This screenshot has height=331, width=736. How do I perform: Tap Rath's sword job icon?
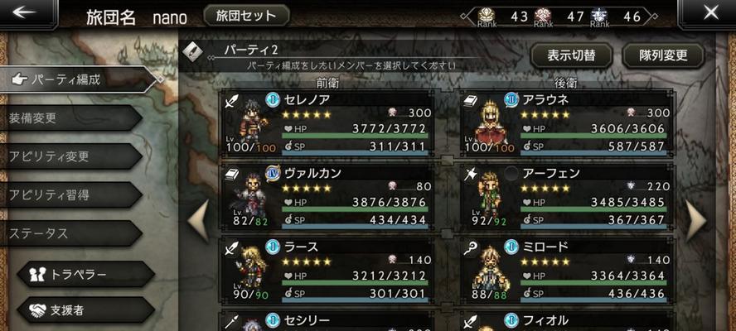point(232,249)
